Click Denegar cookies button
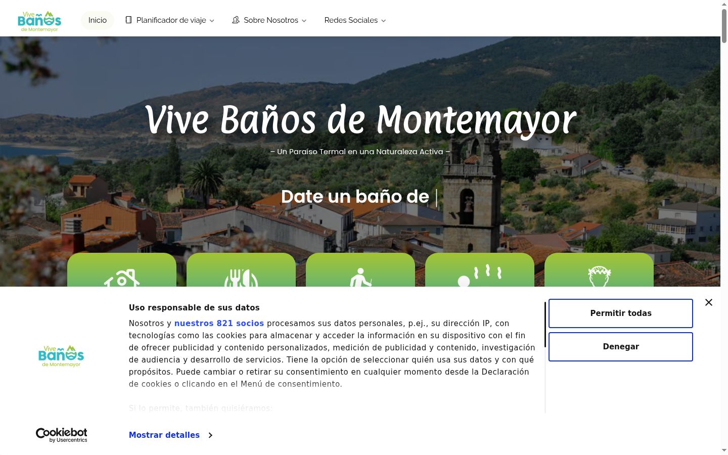The image size is (728, 455). coord(621,347)
